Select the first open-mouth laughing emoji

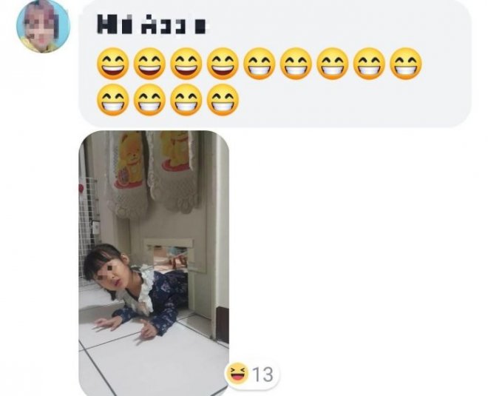(113, 64)
